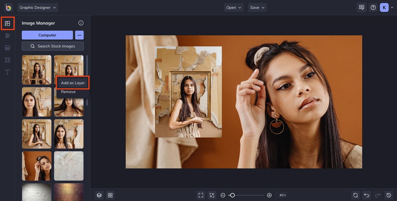Adjust the zoom slider handle

pos(232,195)
